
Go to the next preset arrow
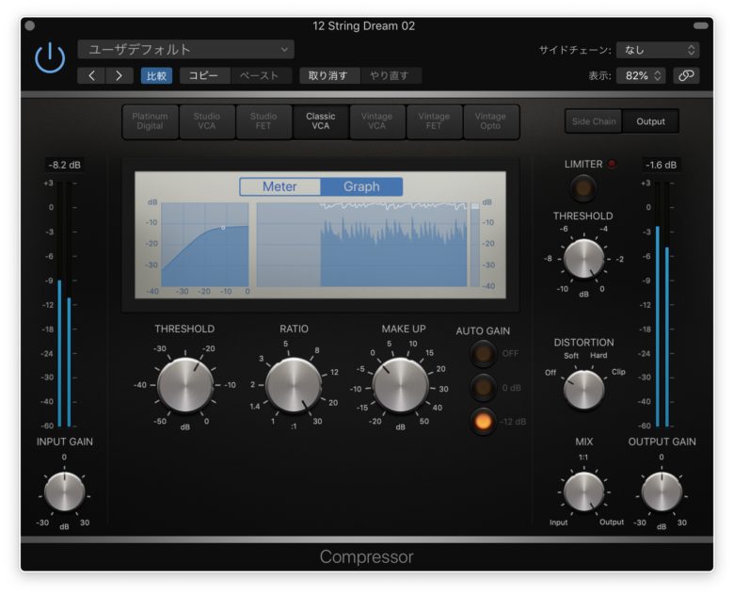coord(119,75)
